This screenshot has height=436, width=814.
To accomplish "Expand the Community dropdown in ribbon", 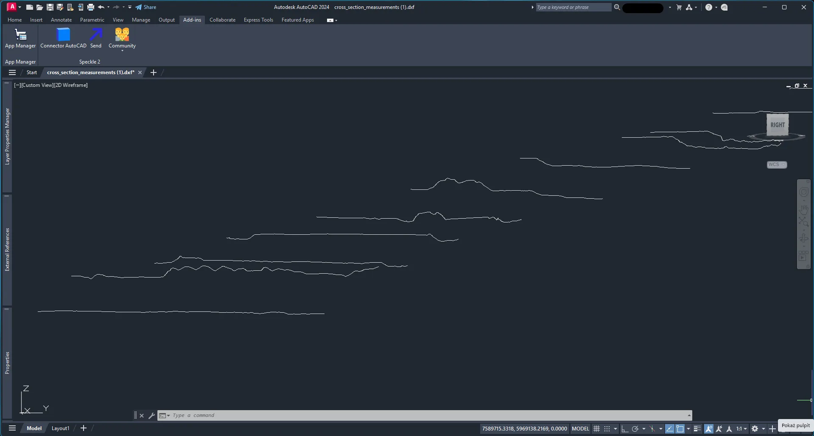I will pos(122,50).
